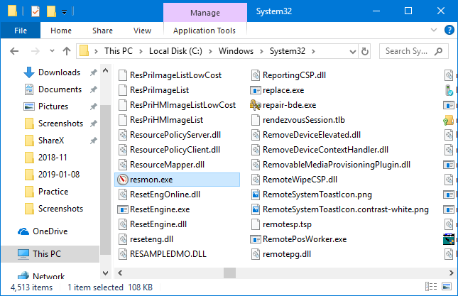Viewport: 458px width, 296px height.
Task: Click the sidebar vertical scrollbar thumb
Action: click(x=105, y=180)
